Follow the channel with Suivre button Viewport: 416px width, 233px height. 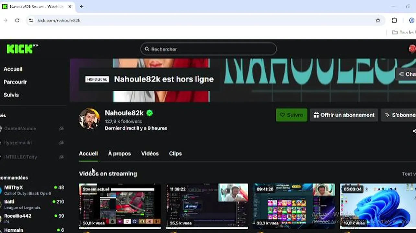click(x=292, y=115)
